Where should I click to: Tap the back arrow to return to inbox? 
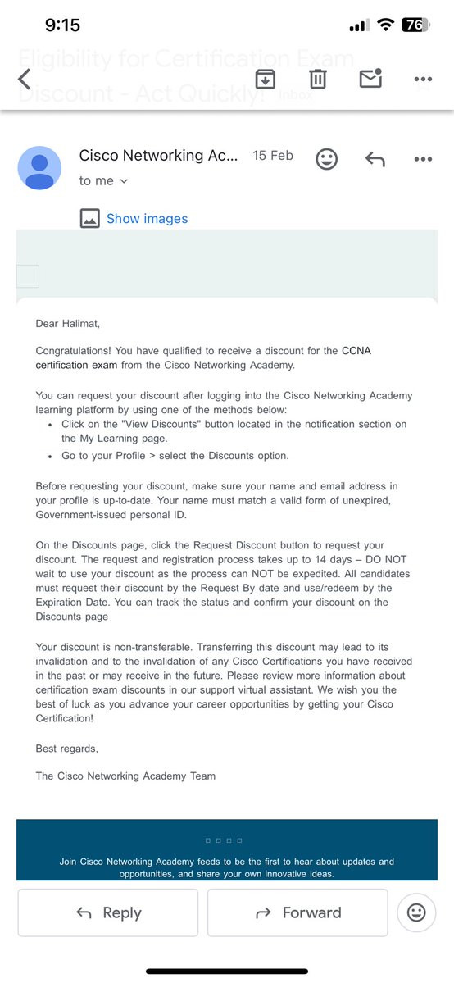click(24, 79)
